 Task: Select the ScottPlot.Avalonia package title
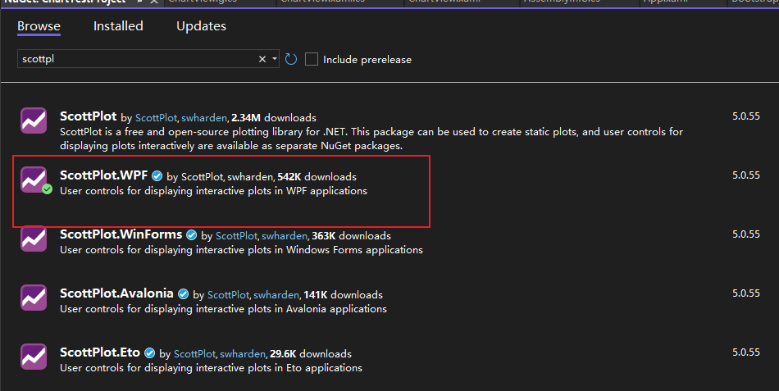(x=116, y=293)
